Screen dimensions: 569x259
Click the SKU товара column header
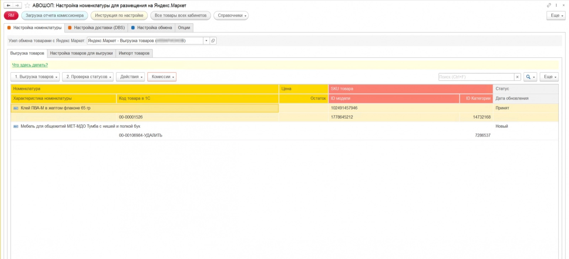click(x=411, y=89)
